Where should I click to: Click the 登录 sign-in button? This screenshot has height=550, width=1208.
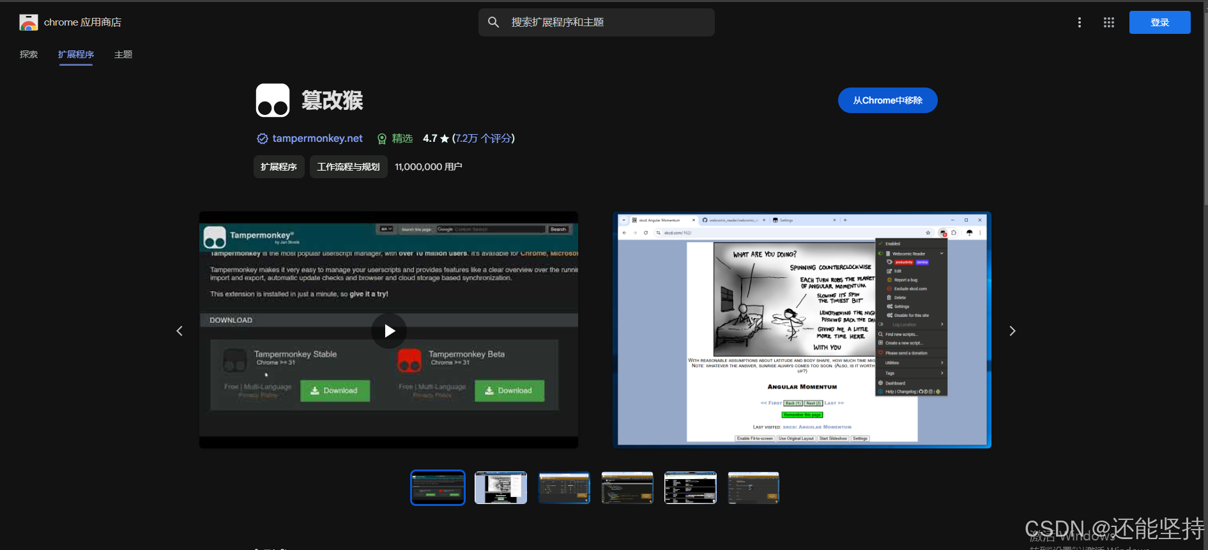coord(1159,22)
